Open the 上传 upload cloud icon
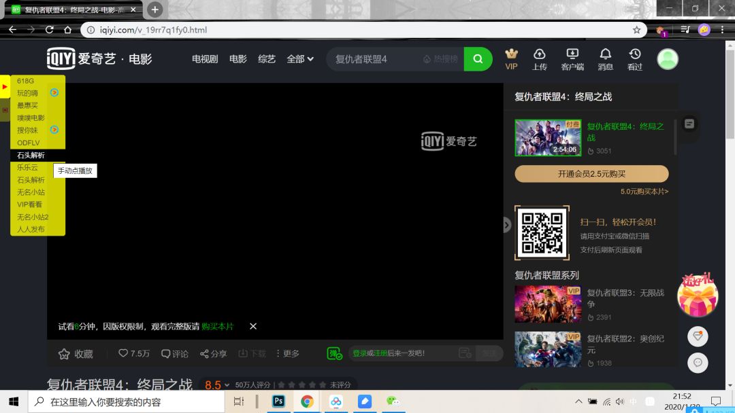This screenshot has height=413, width=735. [x=540, y=54]
